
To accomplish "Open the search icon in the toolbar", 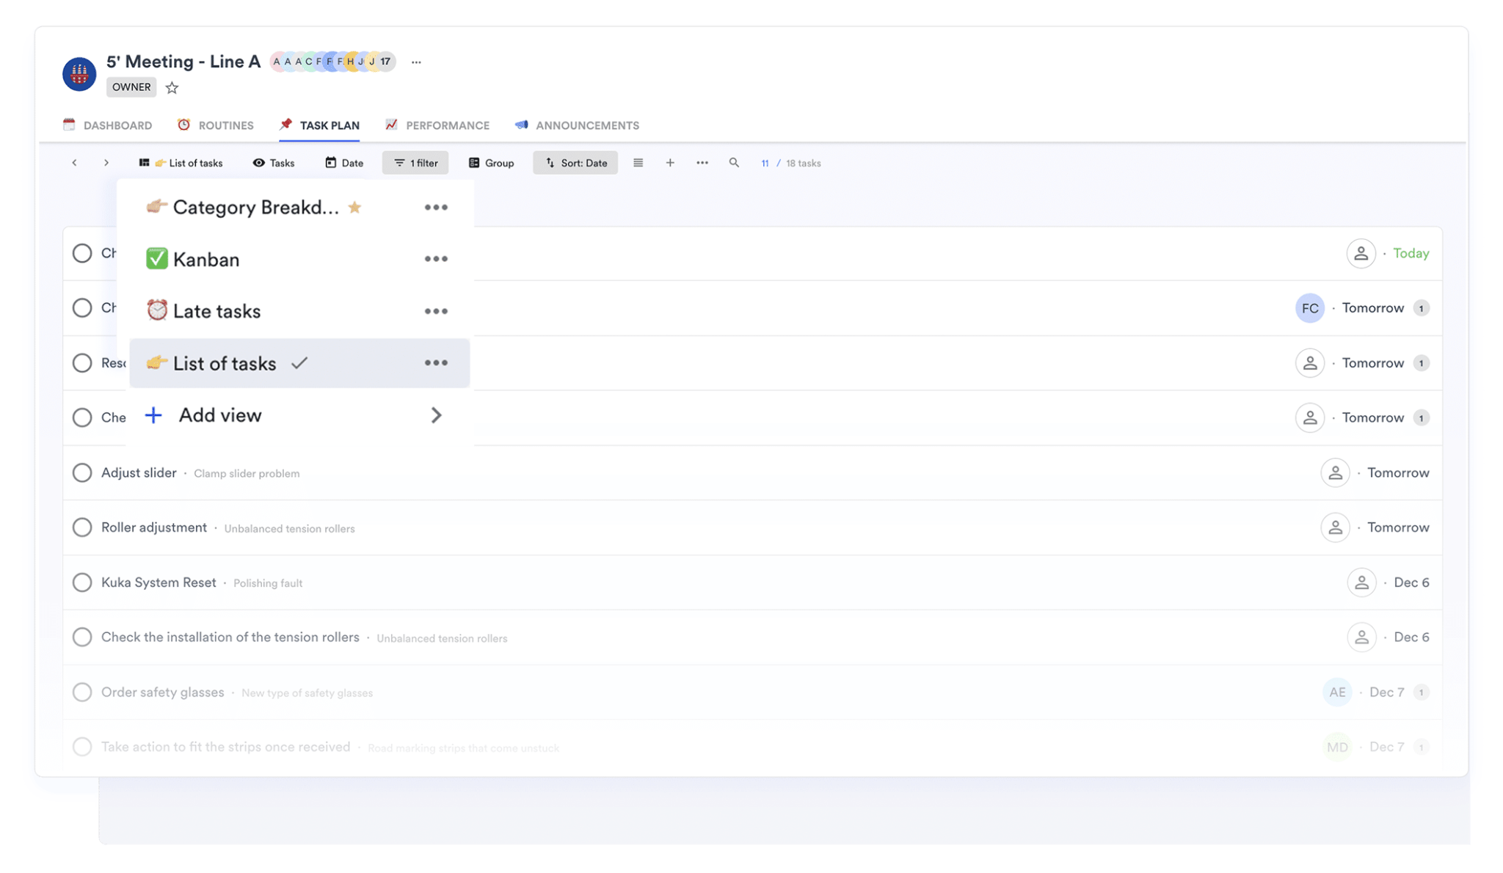I will 734,163.
